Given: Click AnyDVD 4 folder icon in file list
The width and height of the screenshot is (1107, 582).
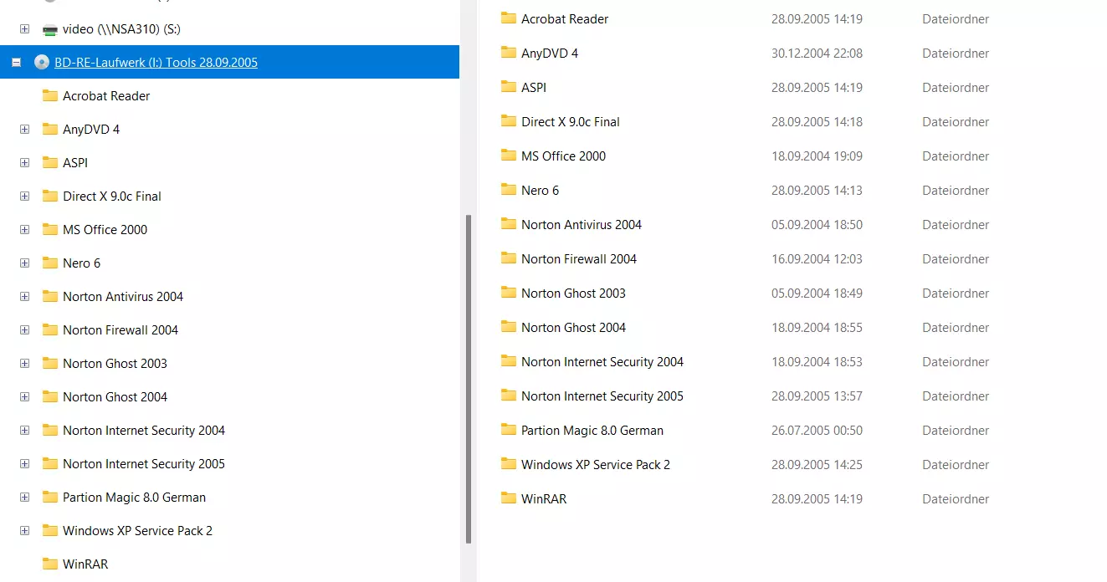Looking at the screenshot, I should pyautogui.click(x=509, y=52).
